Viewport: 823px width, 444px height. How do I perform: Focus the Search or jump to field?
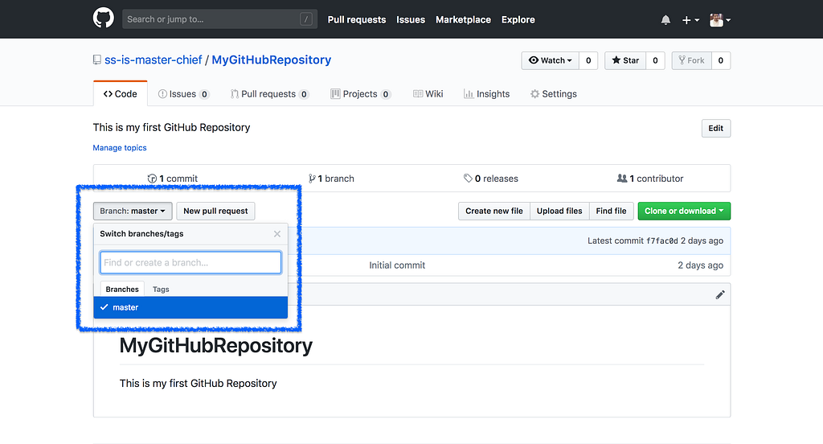pyautogui.click(x=219, y=19)
